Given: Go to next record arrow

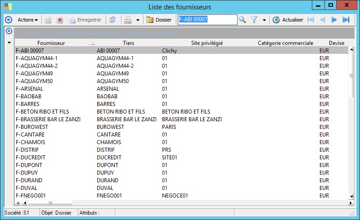Looking at the screenshot, I should tap(334, 20).
